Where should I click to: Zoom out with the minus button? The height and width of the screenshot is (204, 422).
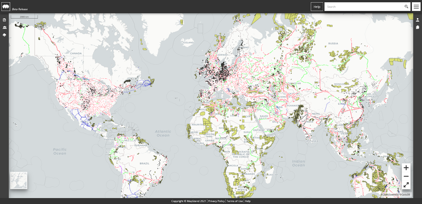[x=406, y=176]
